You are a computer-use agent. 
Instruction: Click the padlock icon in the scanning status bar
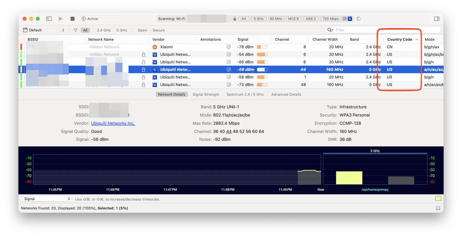click(235, 19)
